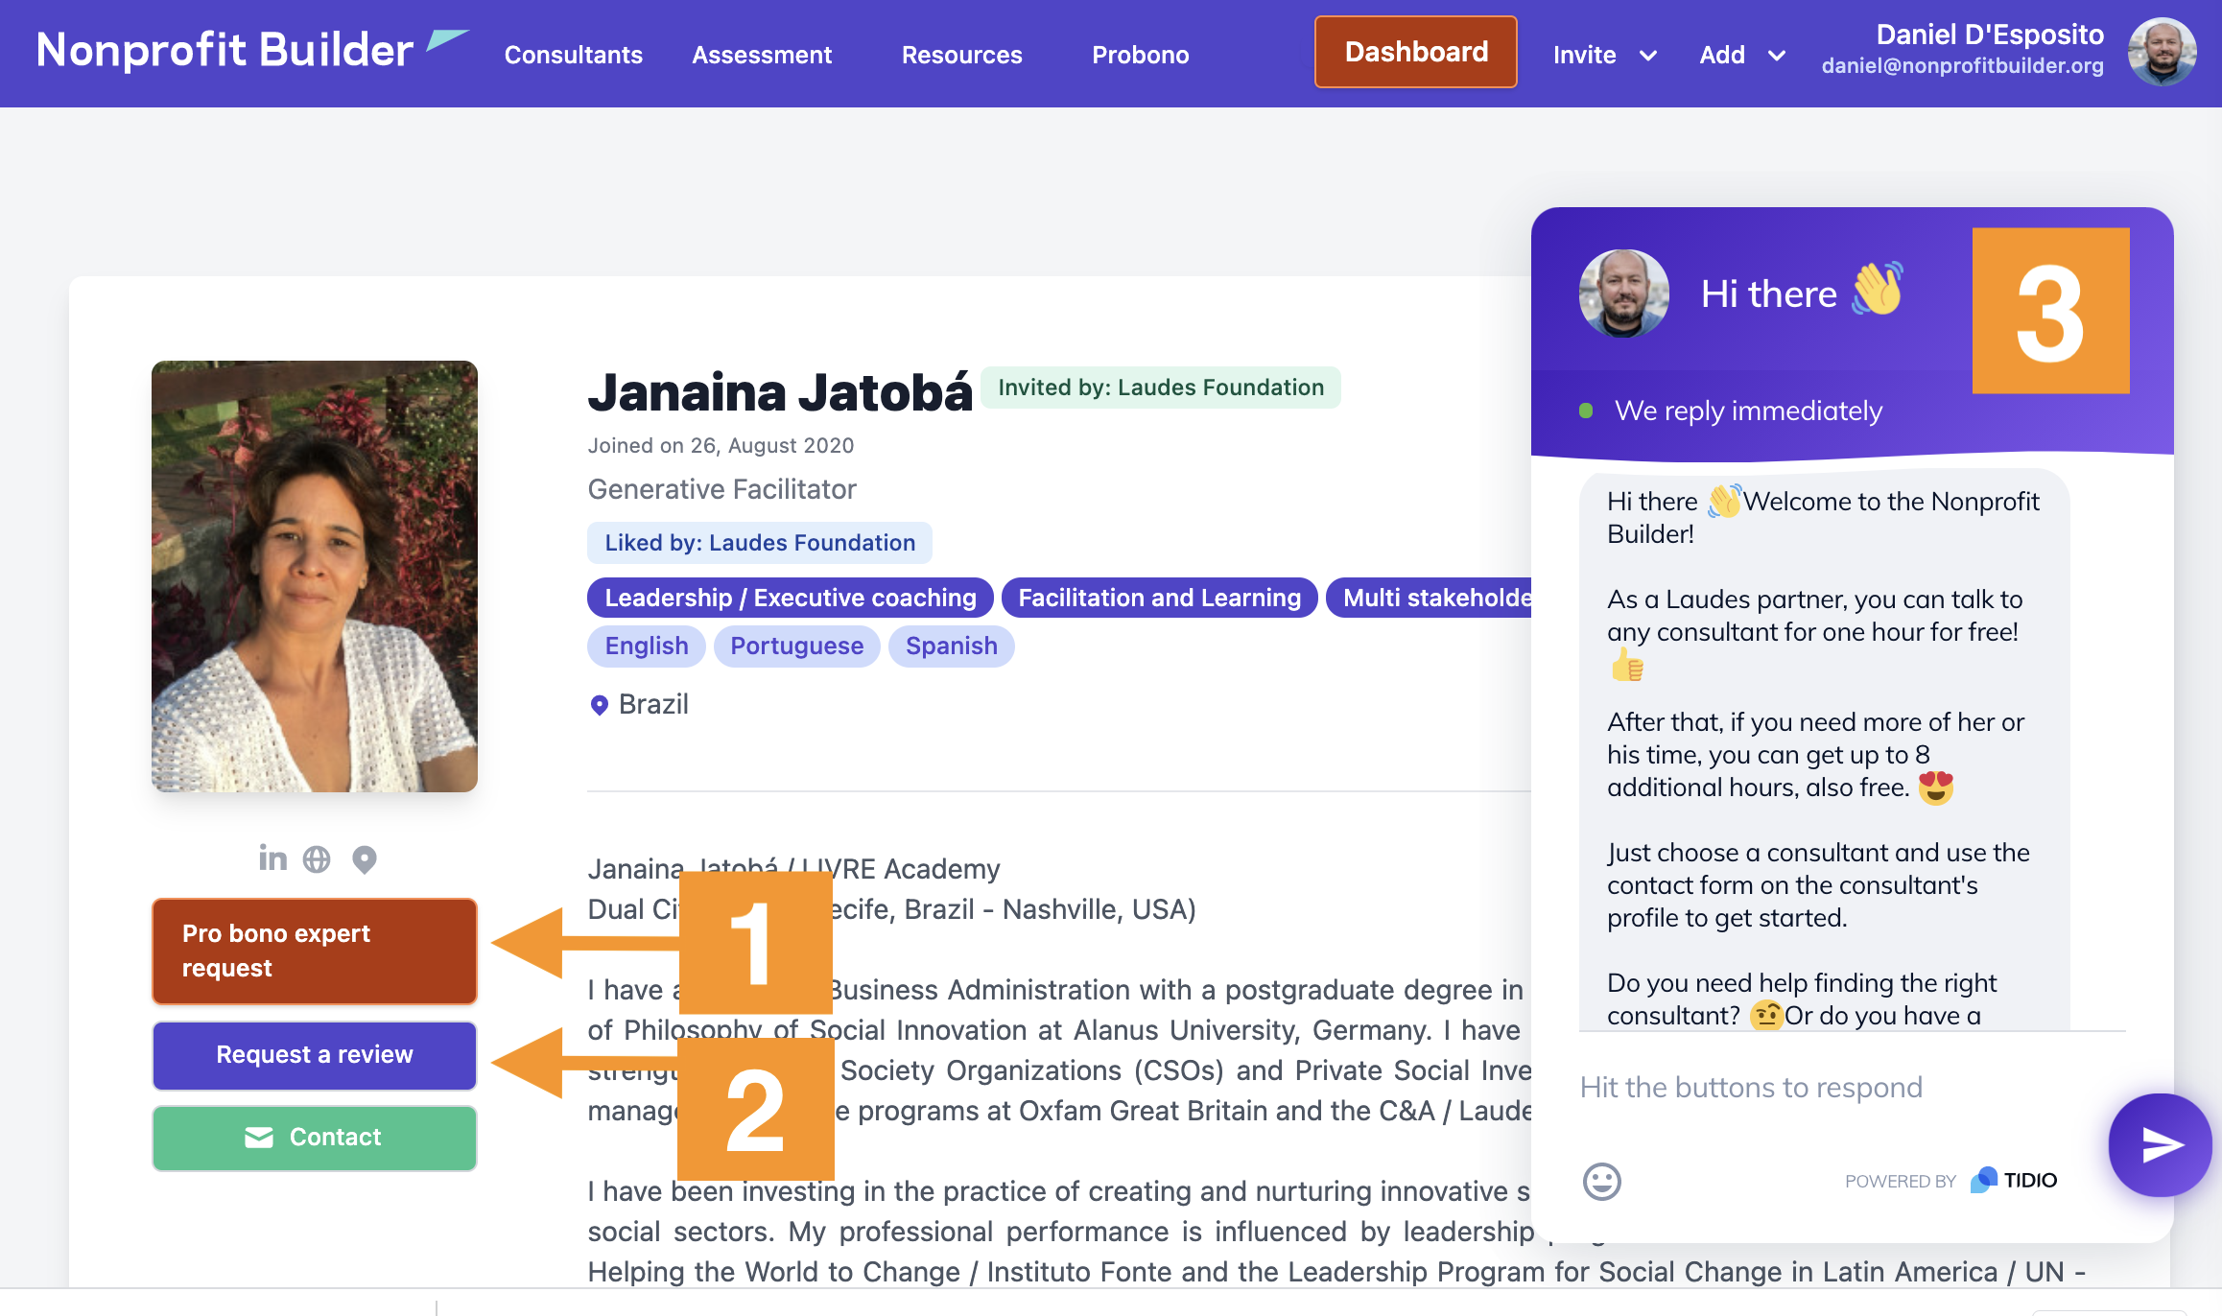Click Liked by: Laudes Foundation badge

pos(759,543)
